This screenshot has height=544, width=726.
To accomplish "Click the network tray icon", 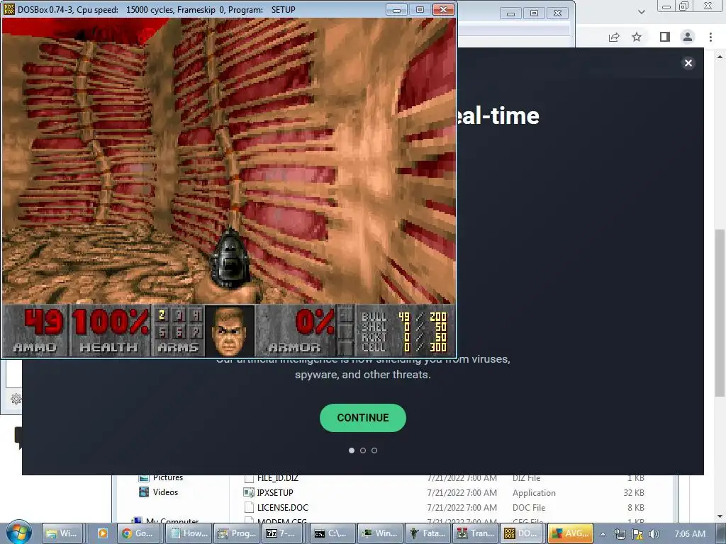I will [x=620, y=534].
